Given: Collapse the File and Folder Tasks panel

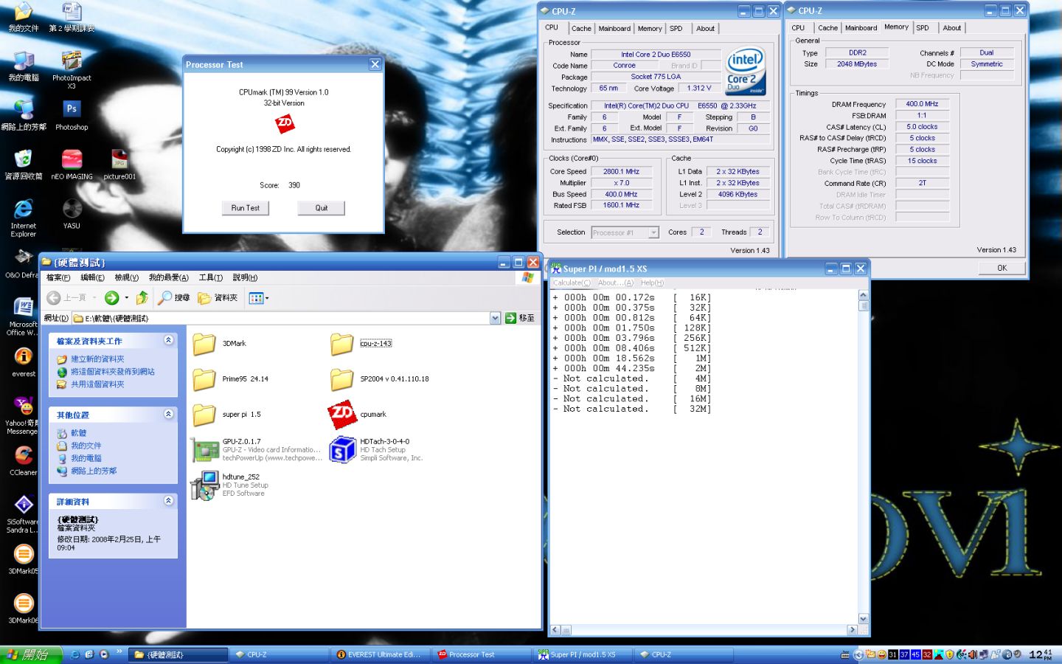Looking at the screenshot, I should pos(168,340).
